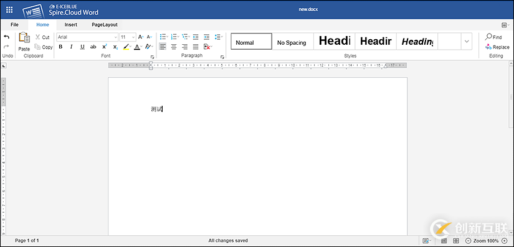Switch to the PageLayout tab
The height and width of the screenshot is (247, 514).
[105, 25]
